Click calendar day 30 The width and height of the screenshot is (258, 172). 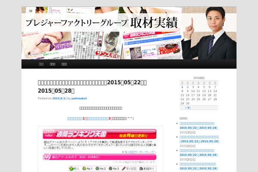[x=187, y=104]
